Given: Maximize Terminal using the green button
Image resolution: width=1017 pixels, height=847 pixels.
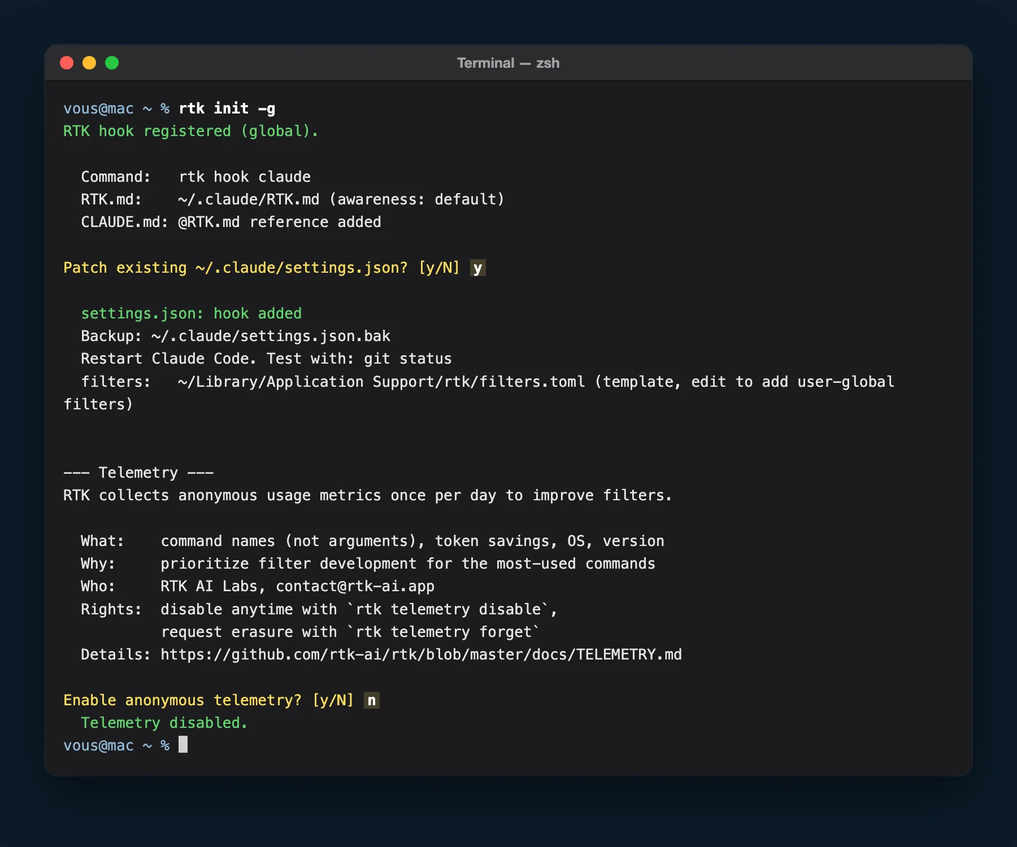Looking at the screenshot, I should tap(112, 63).
